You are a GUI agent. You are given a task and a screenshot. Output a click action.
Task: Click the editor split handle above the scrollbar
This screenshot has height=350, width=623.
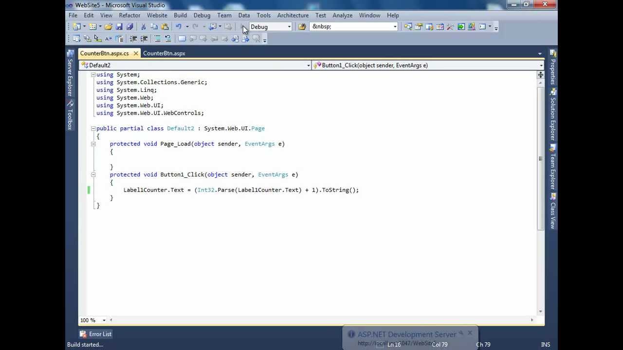pos(540,75)
